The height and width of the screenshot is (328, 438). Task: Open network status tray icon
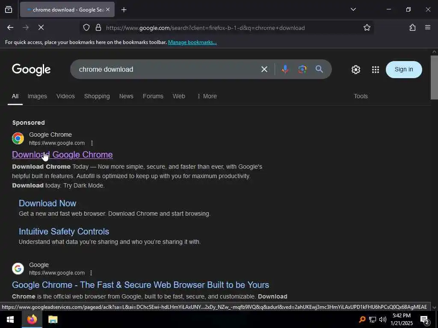tap(373, 319)
